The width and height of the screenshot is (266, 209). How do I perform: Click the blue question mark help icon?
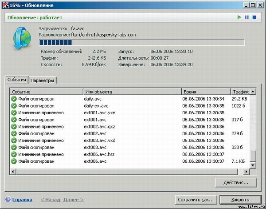tap(8, 200)
